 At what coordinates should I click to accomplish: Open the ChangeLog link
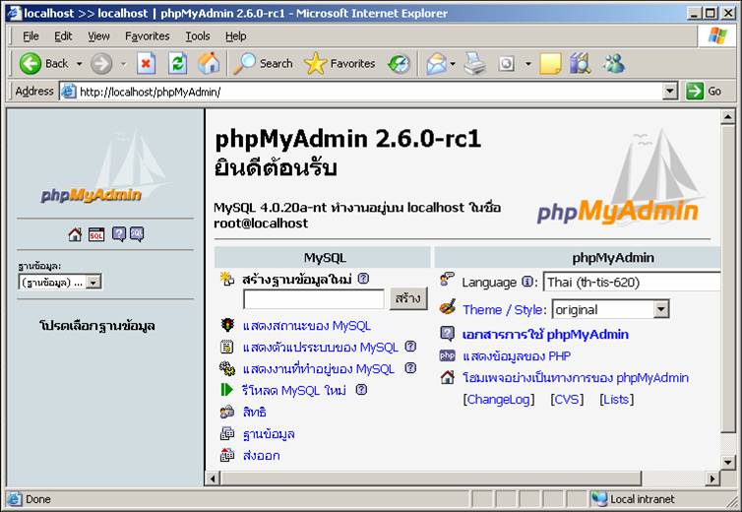[498, 400]
